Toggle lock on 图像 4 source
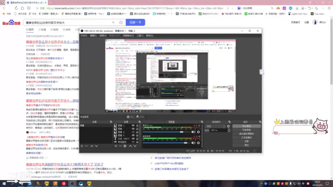333x187 pixels. click(137, 132)
